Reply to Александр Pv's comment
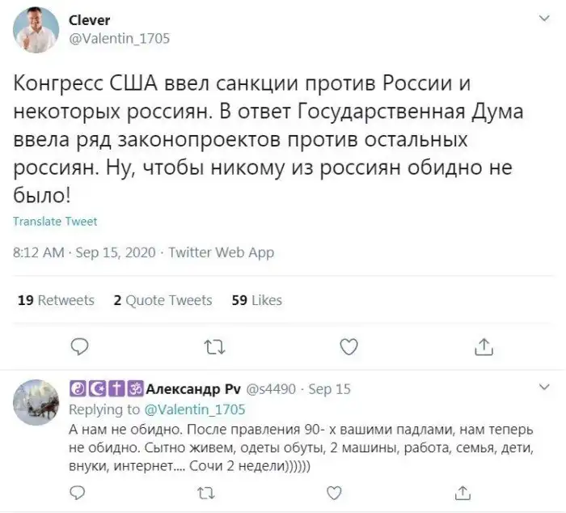Screen dimensions: 566x513 click(77, 491)
